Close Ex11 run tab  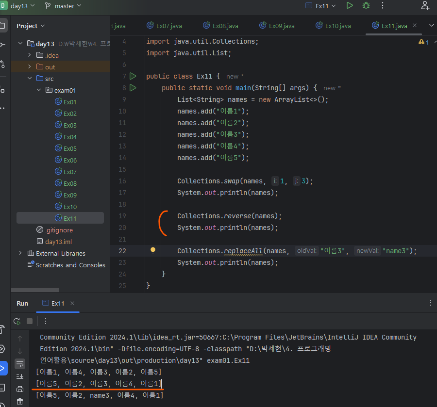[72, 303]
